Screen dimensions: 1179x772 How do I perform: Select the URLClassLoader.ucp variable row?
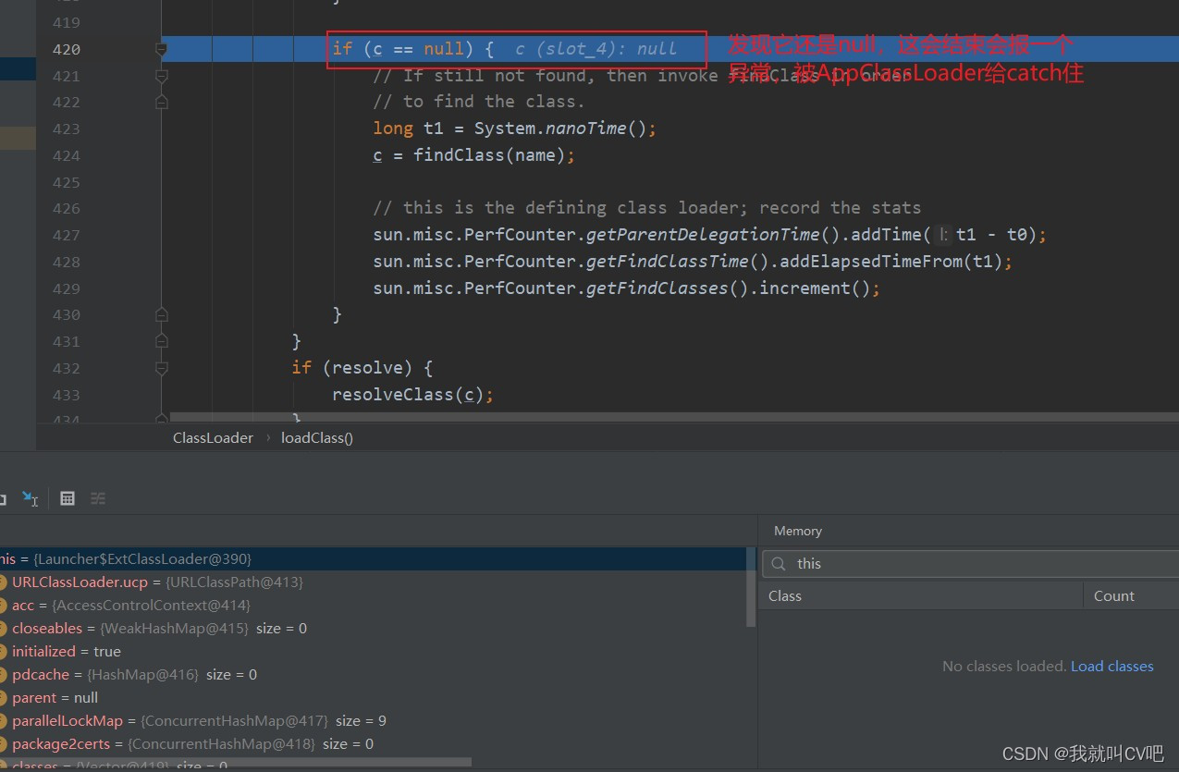click(x=373, y=582)
